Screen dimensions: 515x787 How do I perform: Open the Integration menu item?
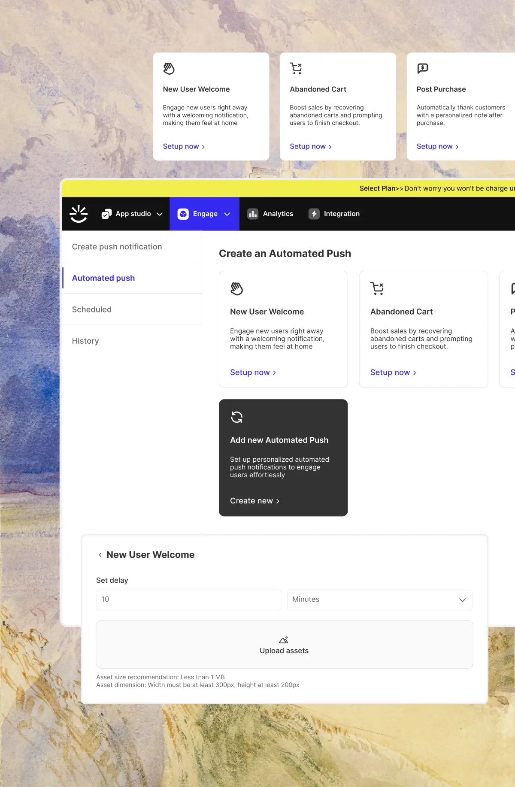click(x=334, y=214)
